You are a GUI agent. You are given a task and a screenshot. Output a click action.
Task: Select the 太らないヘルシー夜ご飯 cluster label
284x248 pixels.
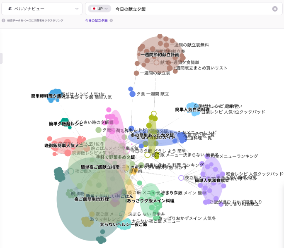(123, 224)
